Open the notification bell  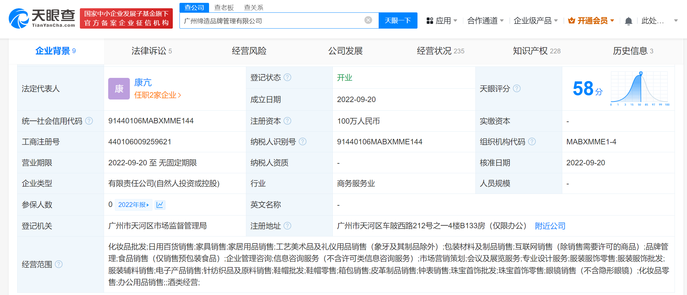click(628, 21)
